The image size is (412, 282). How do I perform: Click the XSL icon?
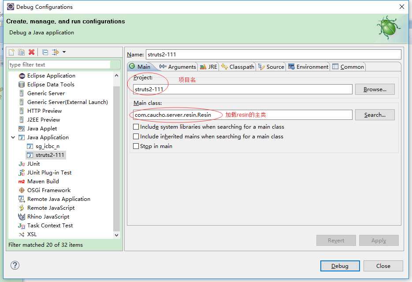coord(22,234)
